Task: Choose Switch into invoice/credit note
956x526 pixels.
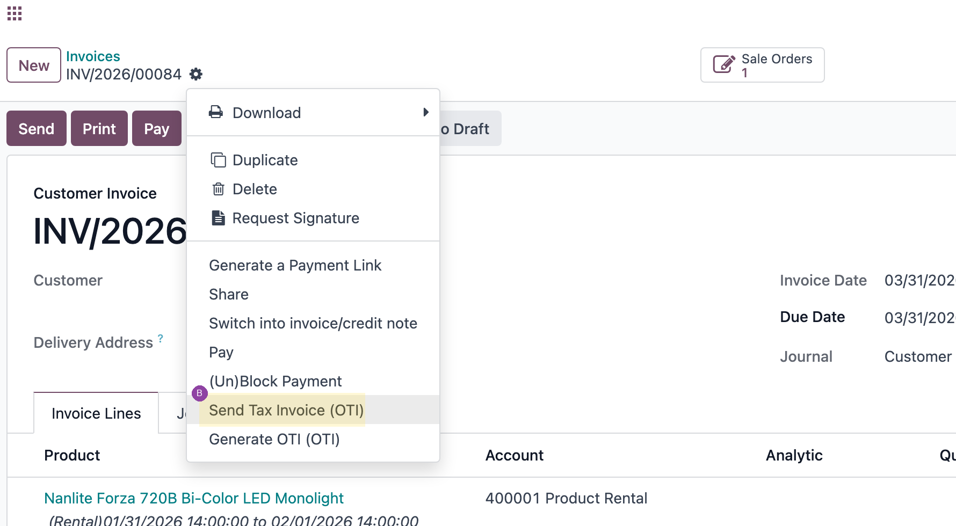Action: click(313, 323)
